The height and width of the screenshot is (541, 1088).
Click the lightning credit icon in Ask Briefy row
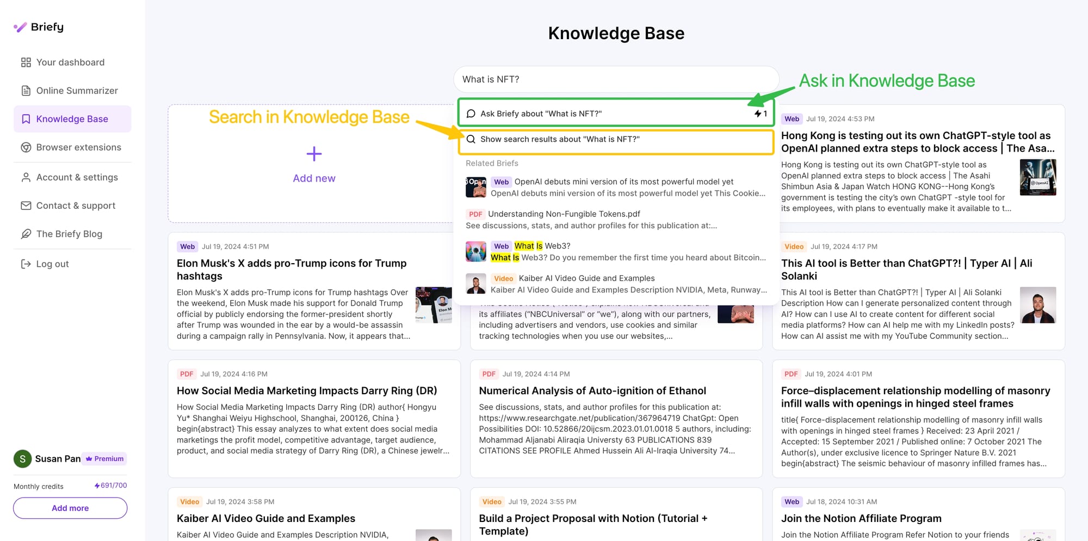pos(757,114)
